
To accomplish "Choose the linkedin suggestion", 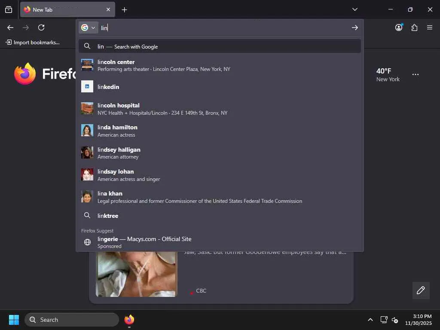I will click(220, 87).
